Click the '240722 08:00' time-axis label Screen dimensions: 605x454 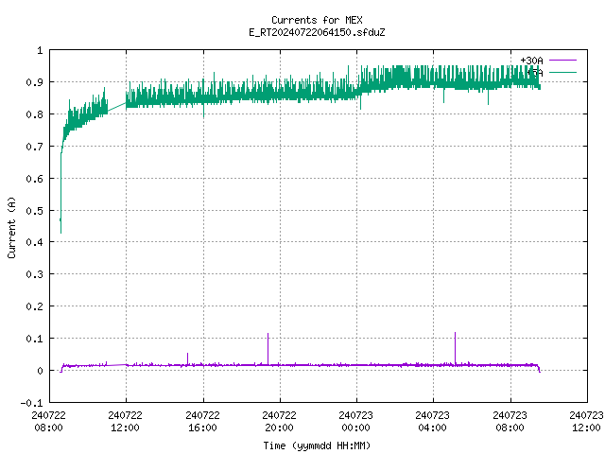[x=48, y=421]
